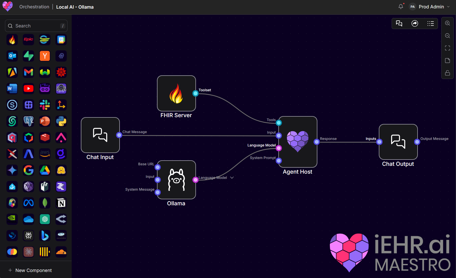Select the Hugging Face component
This screenshot has height=278, width=456.
click(x=61, y=170)
